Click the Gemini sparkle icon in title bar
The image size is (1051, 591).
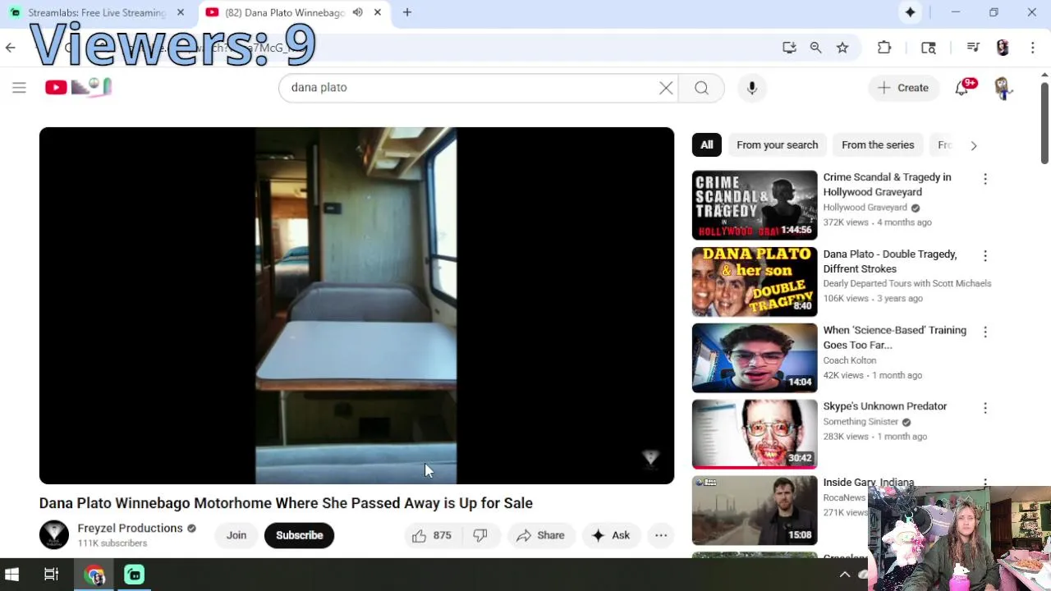(x=910, y=12)
